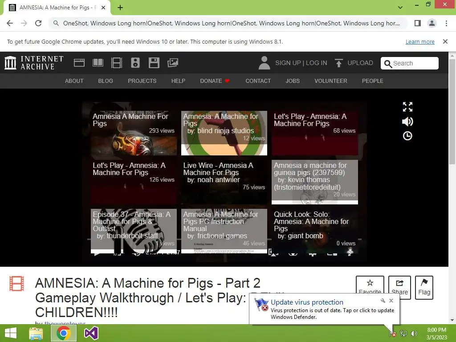Open the Windows Start button
The width and height of the screenshot is (456, 342).
click(11, 333)
